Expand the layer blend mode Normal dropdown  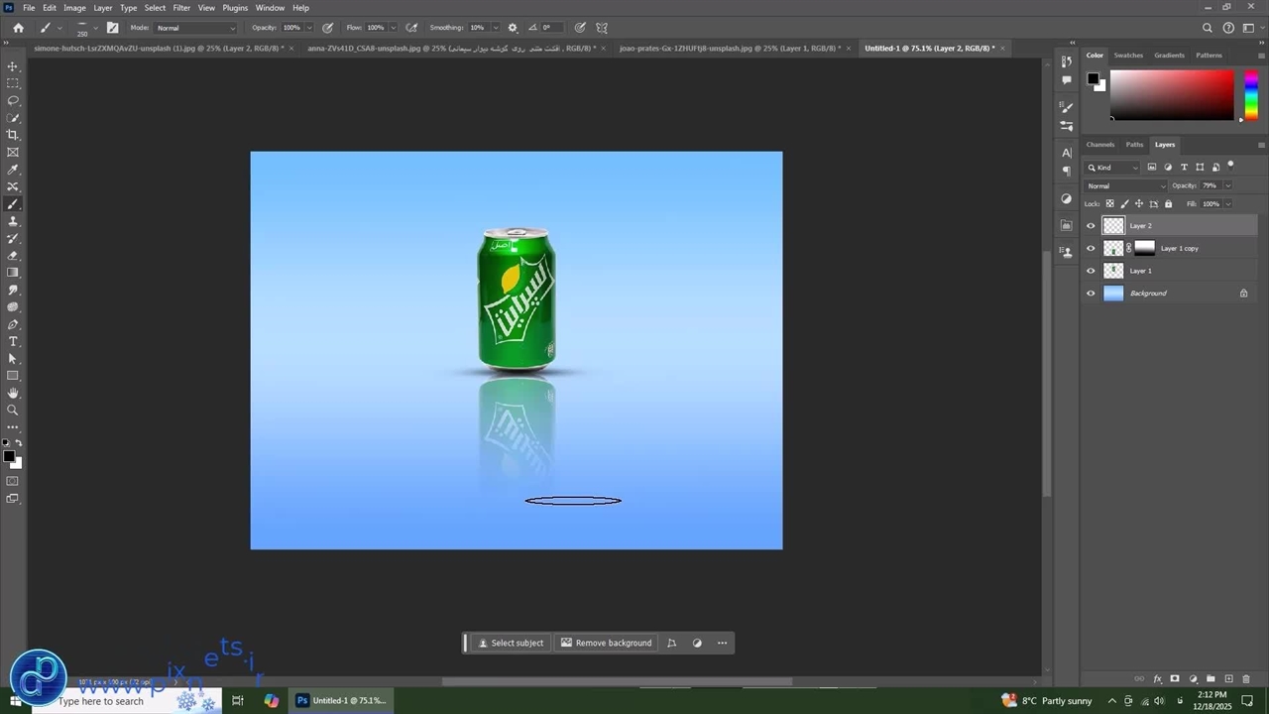1126,186
